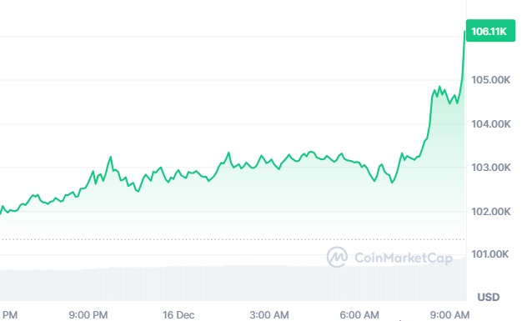This screenshot has height=321, width=522.
Task: Click the dotted previous-close reference line
Action: tap(233, 239)
